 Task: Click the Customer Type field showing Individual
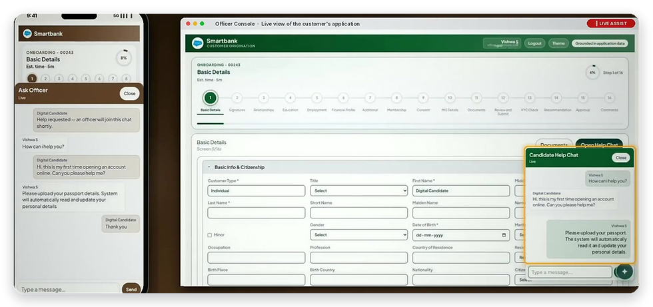(256, 190)
